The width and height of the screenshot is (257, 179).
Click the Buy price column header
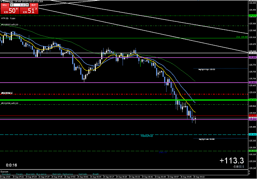tap(41, 174)
